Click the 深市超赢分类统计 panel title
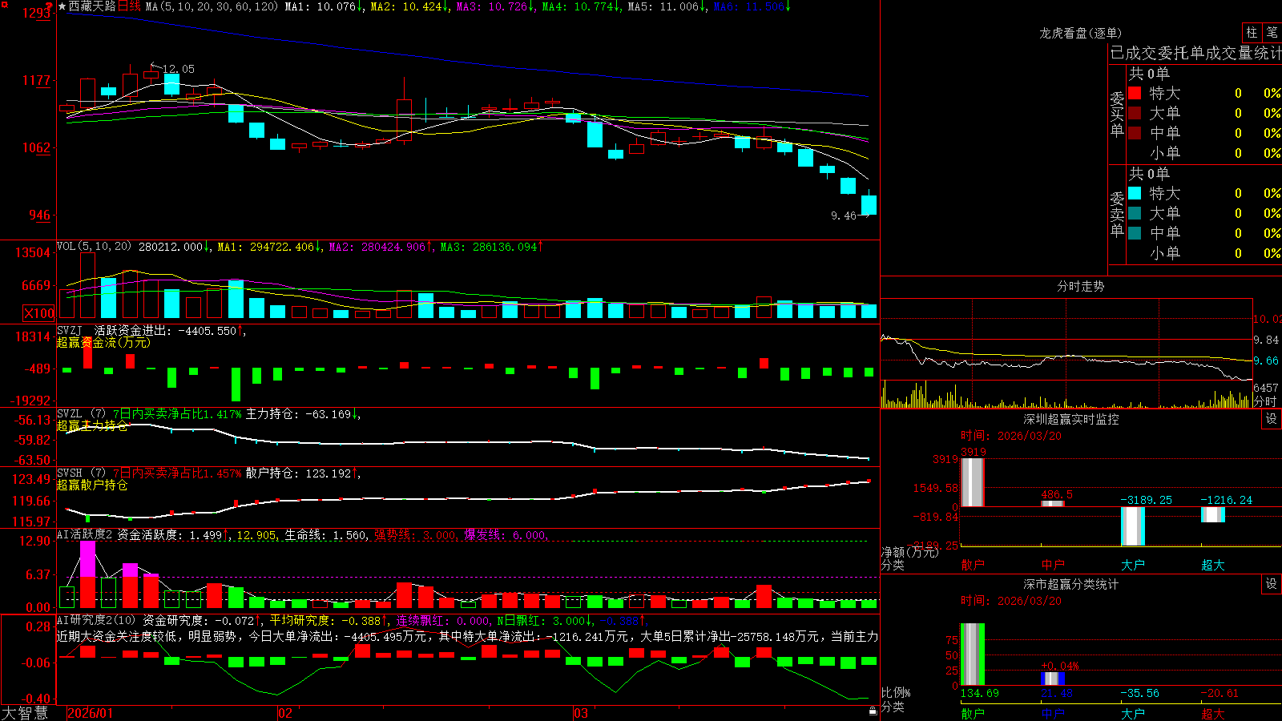The image size is (1282, 721). [x=1070, y=584]
